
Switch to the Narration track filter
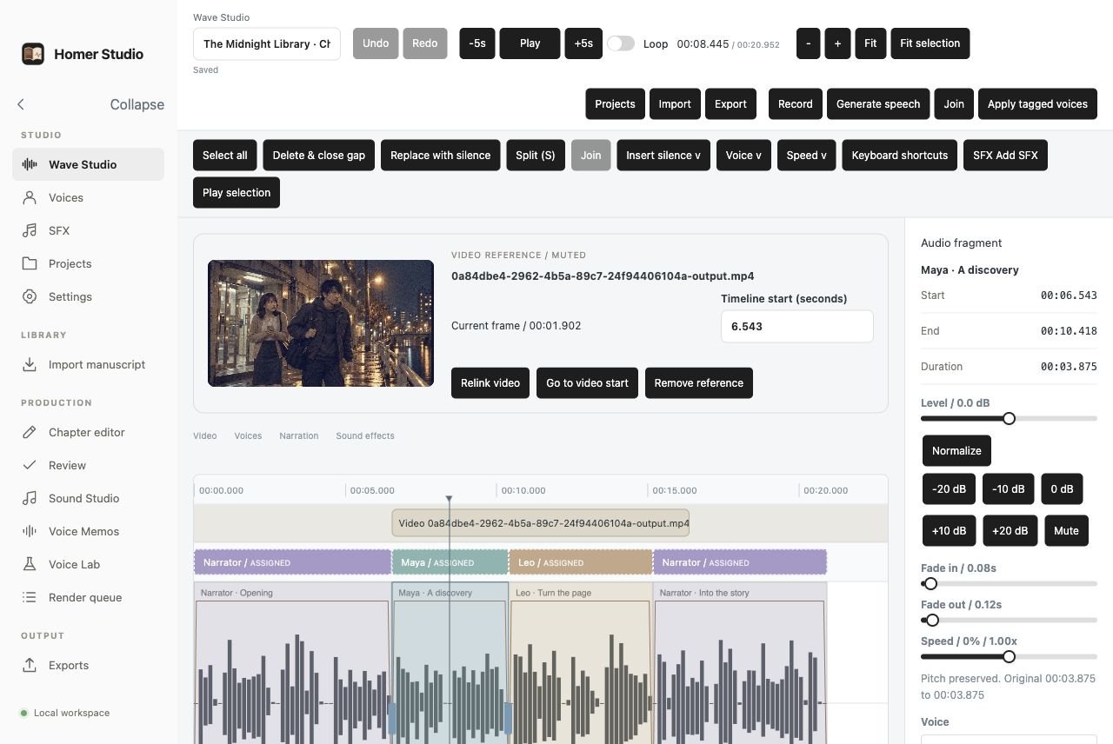coord(299,435)
